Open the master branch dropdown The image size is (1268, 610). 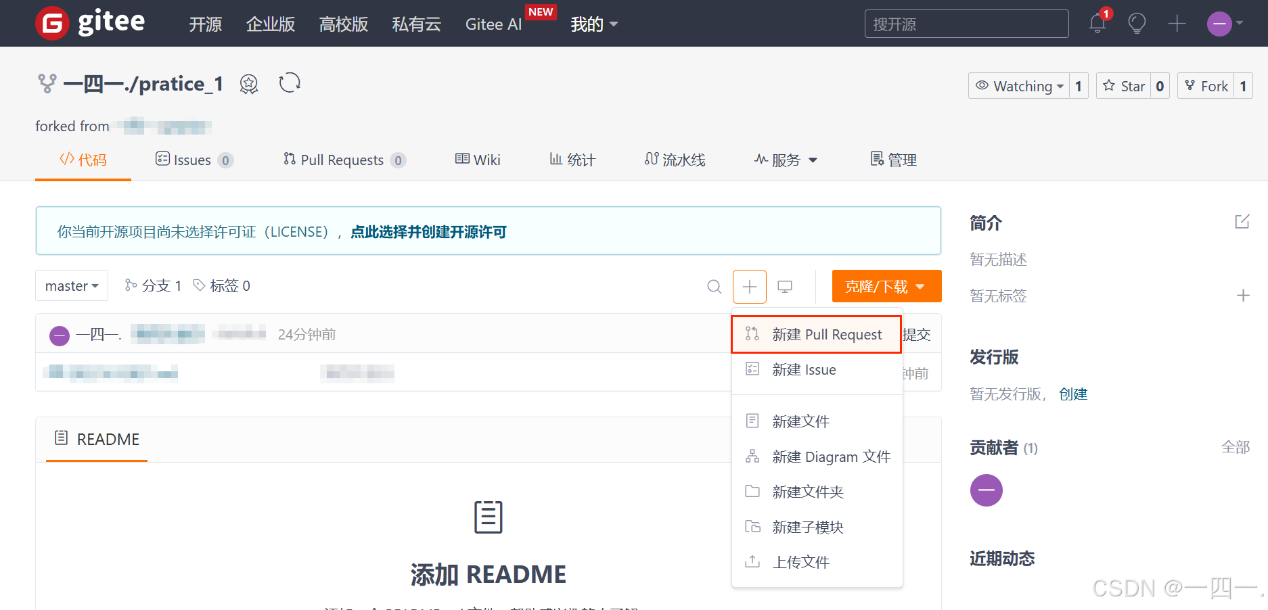pyautogui.click(x=71, y=285)
